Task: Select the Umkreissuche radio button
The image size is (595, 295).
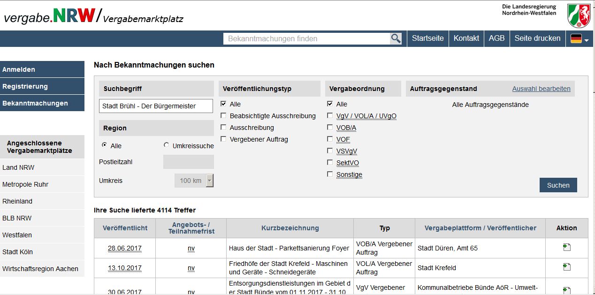Action: [x=166, y=145]
